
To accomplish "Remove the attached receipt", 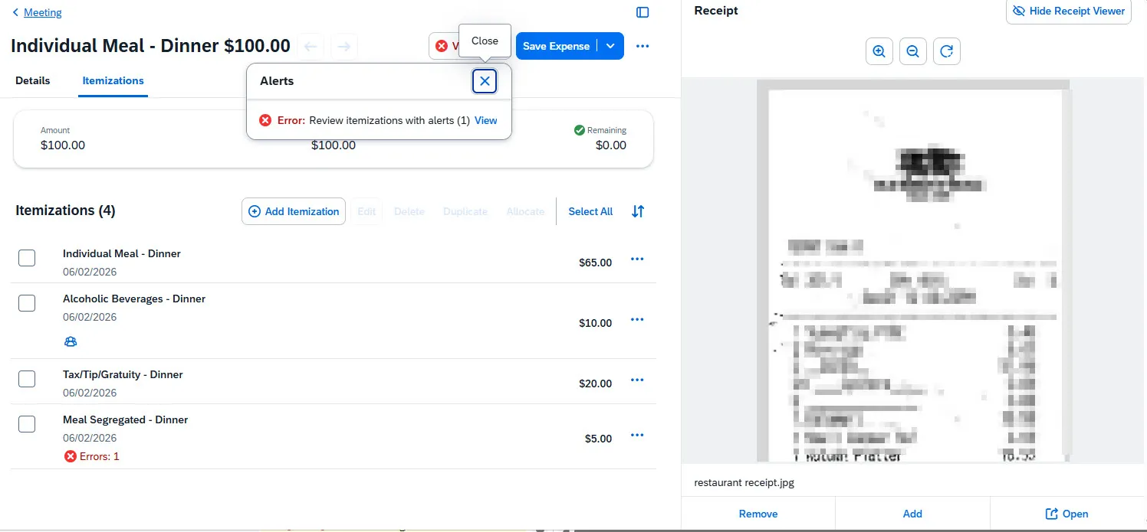I will pyautogui.click(x=758, y=514).
